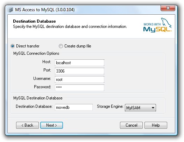Click the Host field containing localhost
184x142 pixels.
(79, 63)
